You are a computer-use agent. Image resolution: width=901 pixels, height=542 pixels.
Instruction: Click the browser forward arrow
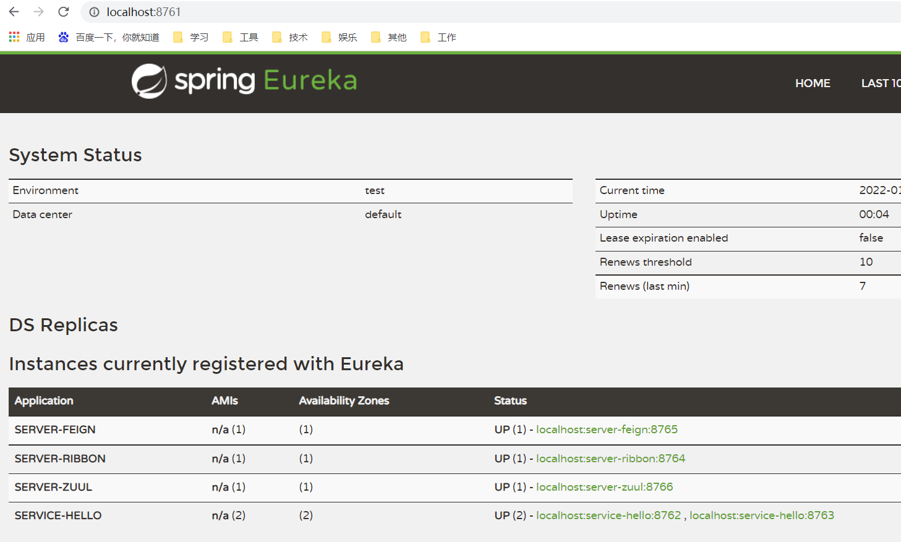(x=38, y=12)
